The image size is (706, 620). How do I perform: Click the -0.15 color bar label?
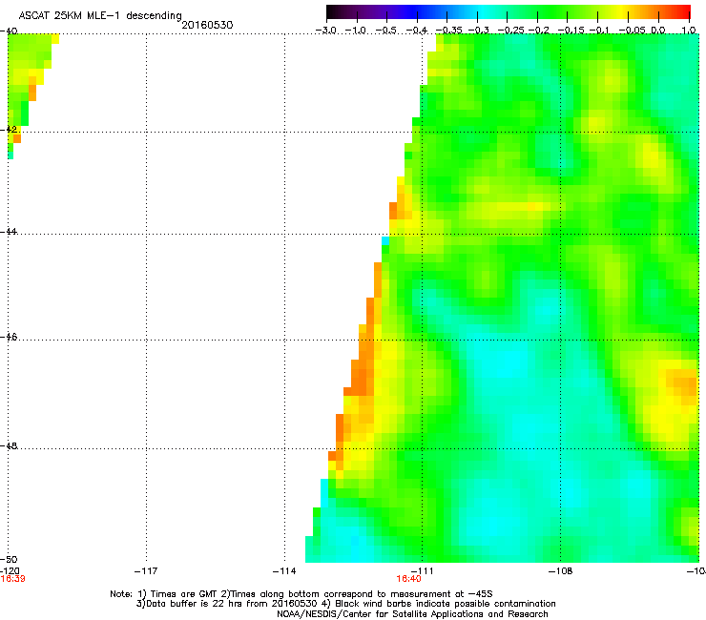coord(571,31)
